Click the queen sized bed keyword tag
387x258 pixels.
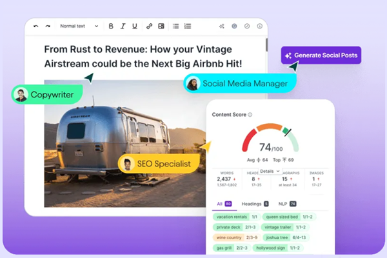pyautogui.click(x=289, y=217)
